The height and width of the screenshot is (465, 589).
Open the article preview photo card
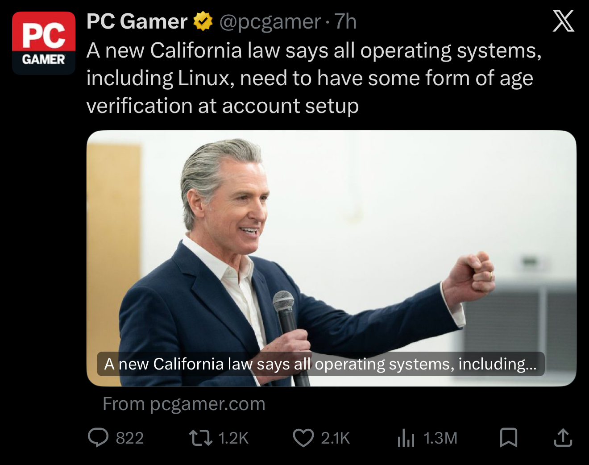tap(331, 258)
